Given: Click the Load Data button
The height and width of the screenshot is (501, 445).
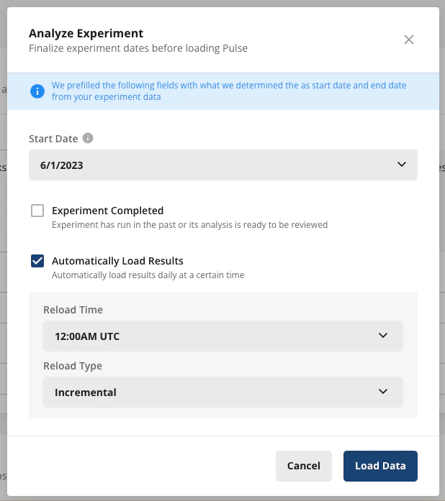Looking at the screenshot, I should point(380,466).
